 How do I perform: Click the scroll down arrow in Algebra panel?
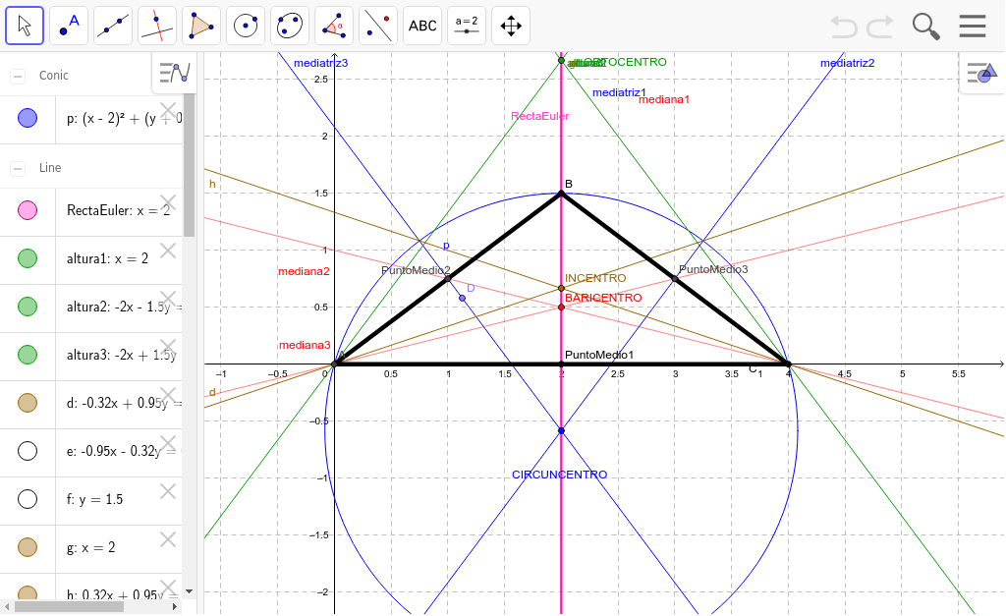click(x=189, y=591)
